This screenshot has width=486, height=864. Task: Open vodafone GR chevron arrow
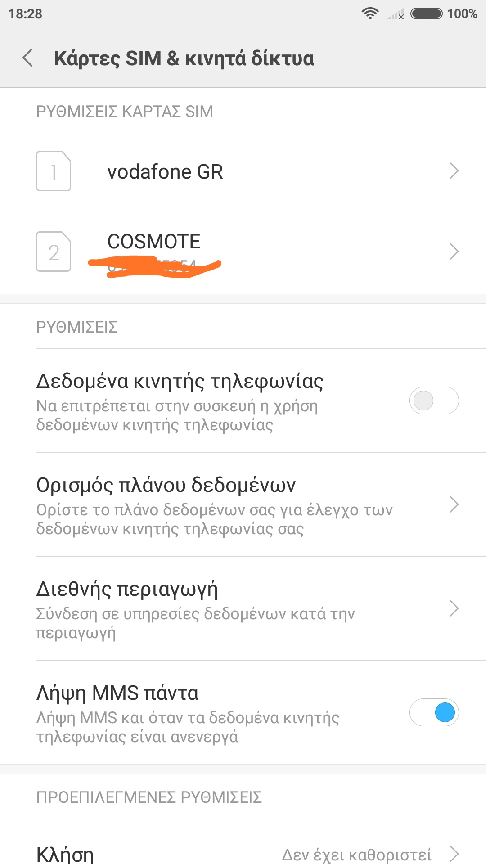tap(454, 171)
